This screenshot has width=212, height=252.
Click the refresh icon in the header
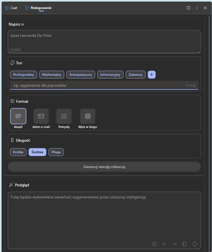coord(188,8)
